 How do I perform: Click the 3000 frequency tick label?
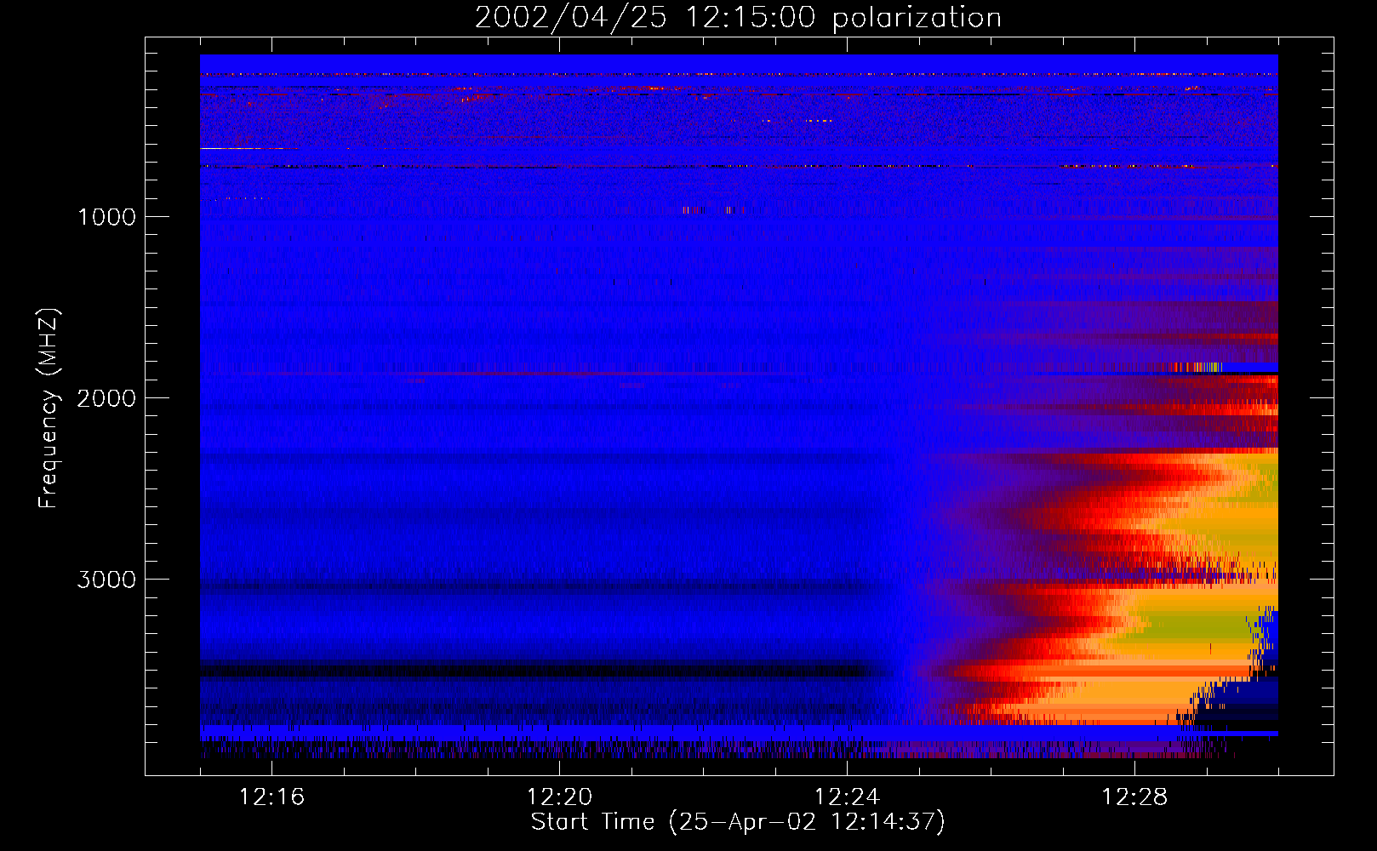coord(106,580)
